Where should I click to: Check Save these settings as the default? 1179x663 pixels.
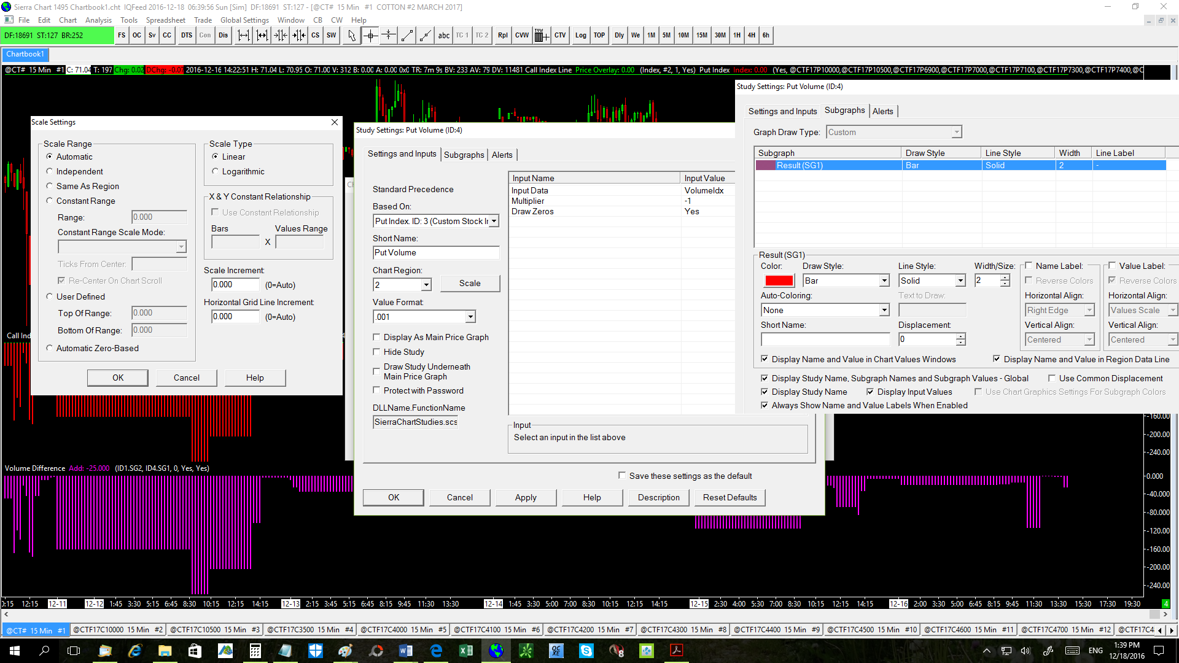622,476
